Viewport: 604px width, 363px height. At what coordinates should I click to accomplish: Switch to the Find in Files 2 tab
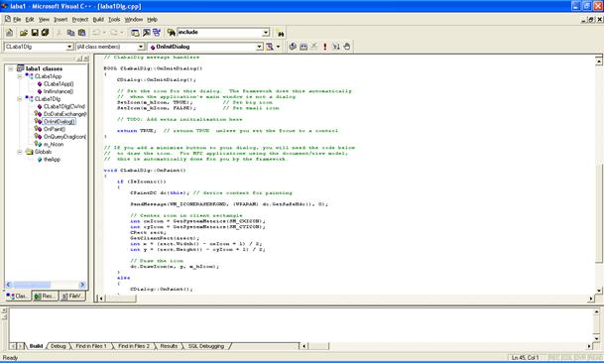coord(134,346)
